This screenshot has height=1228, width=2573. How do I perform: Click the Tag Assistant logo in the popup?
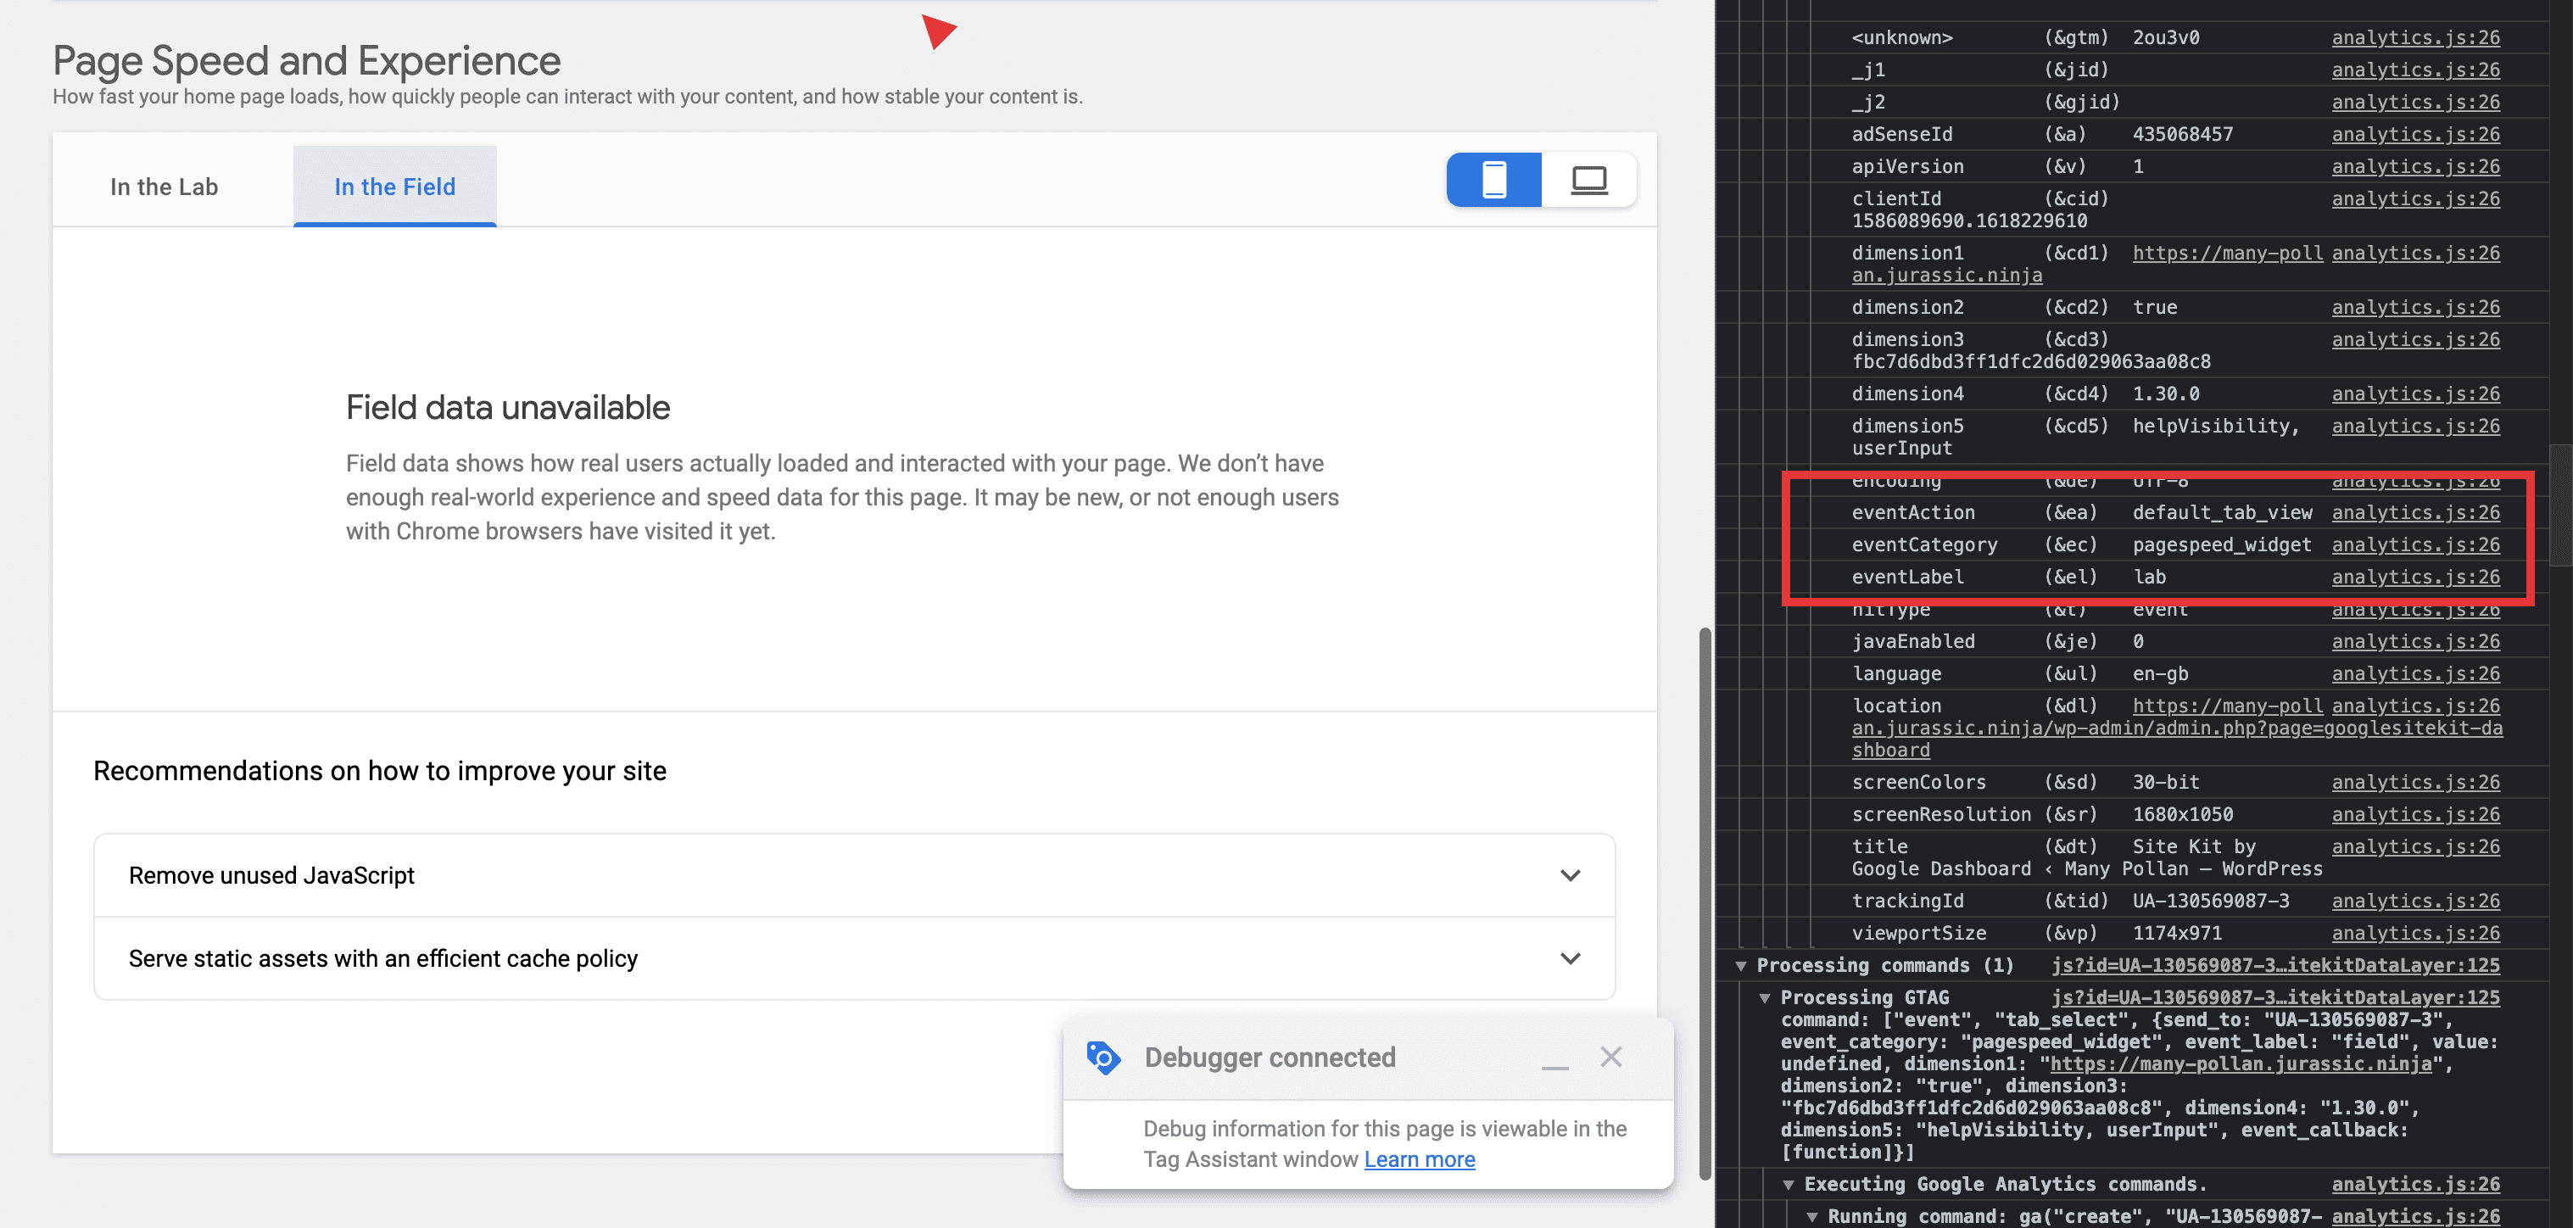(1103, 1058)
